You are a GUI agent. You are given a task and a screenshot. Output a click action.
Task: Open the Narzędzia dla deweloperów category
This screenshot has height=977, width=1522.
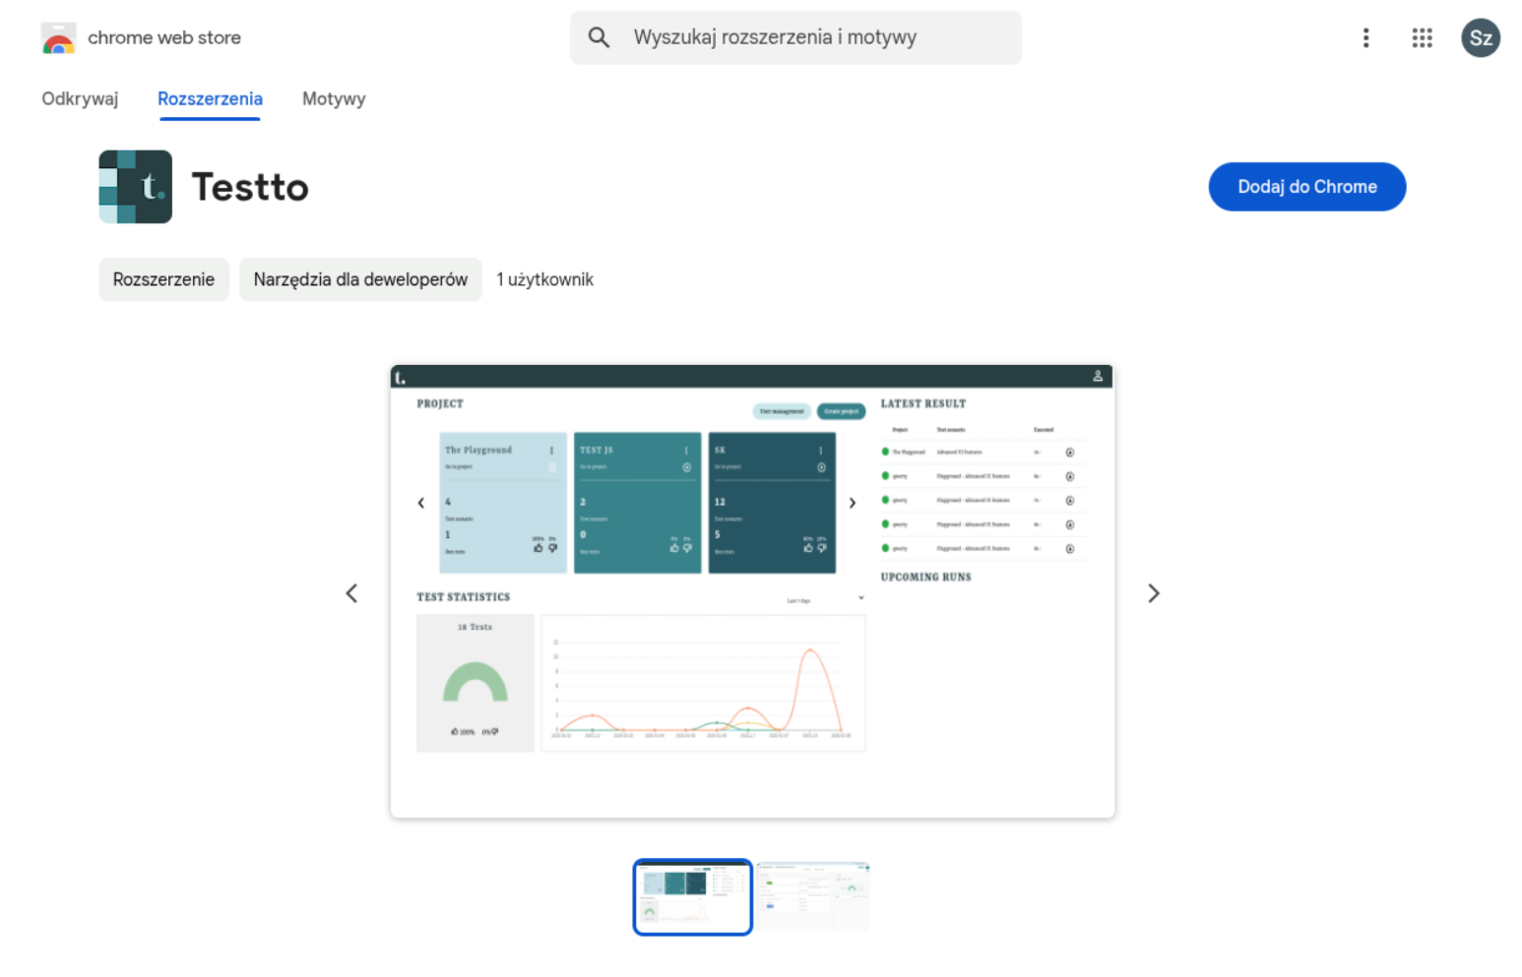click(x=360, y=279)
